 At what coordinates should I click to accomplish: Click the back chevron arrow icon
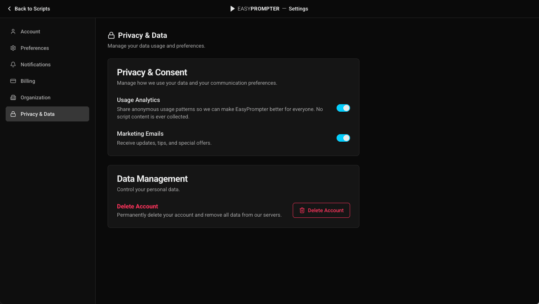tap(9, 9)
